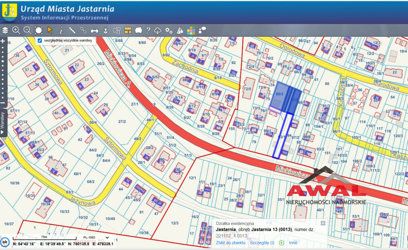Click the 'Inne' option in popup
The image size is (408, 250).
(293, 243)
